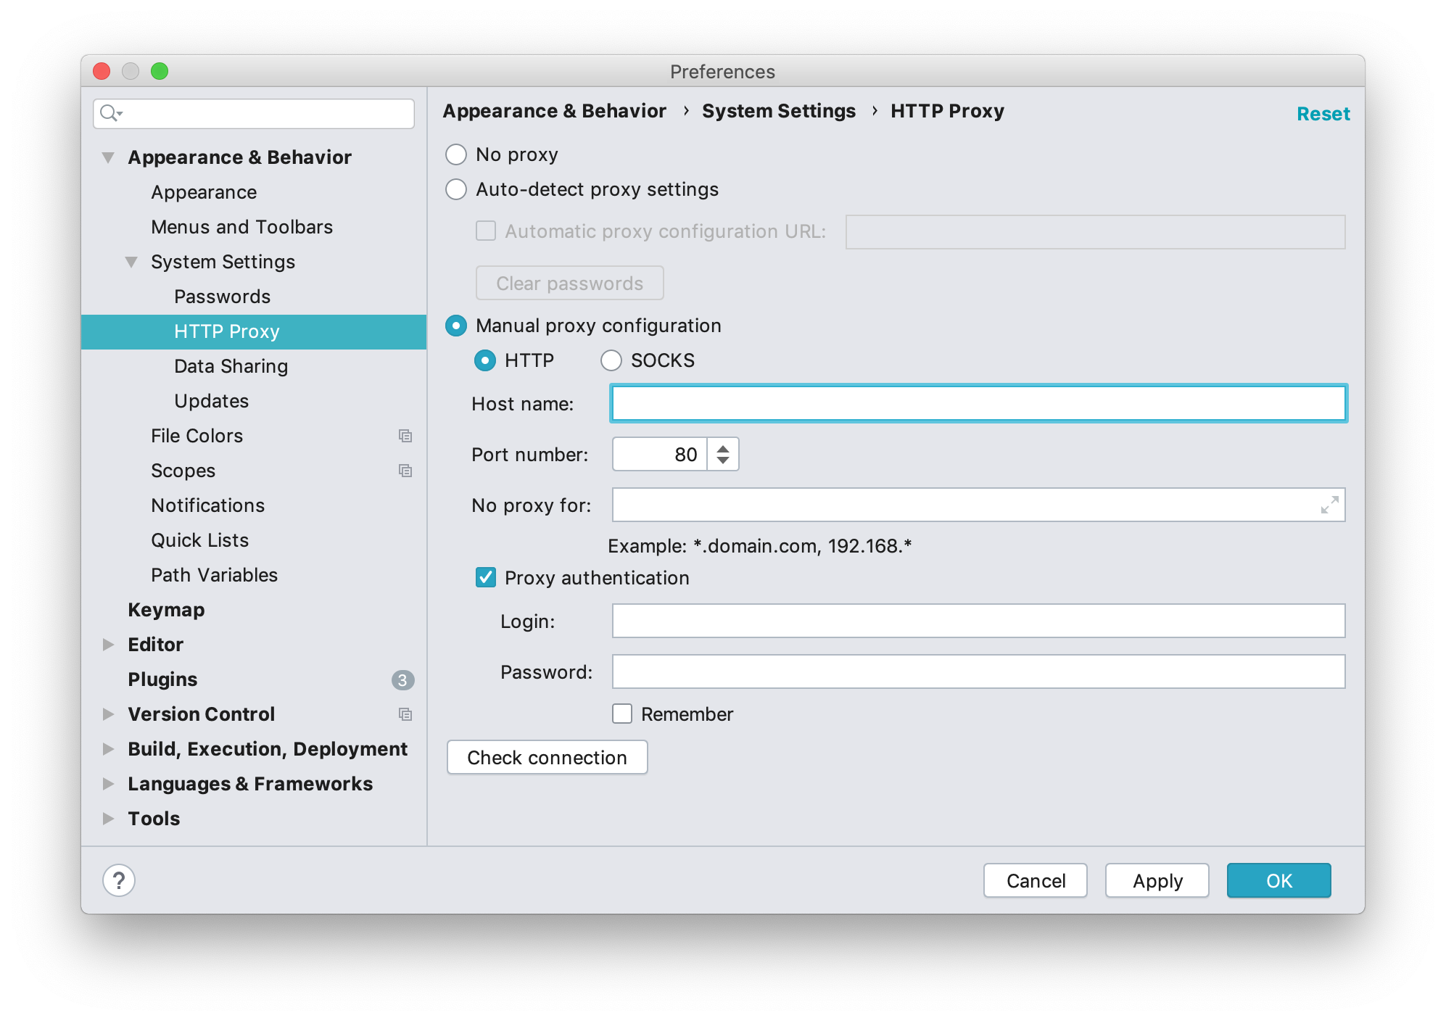Click the Check connection button
This screenshot has width=1446, height=1021.
[x=546, y=757]
